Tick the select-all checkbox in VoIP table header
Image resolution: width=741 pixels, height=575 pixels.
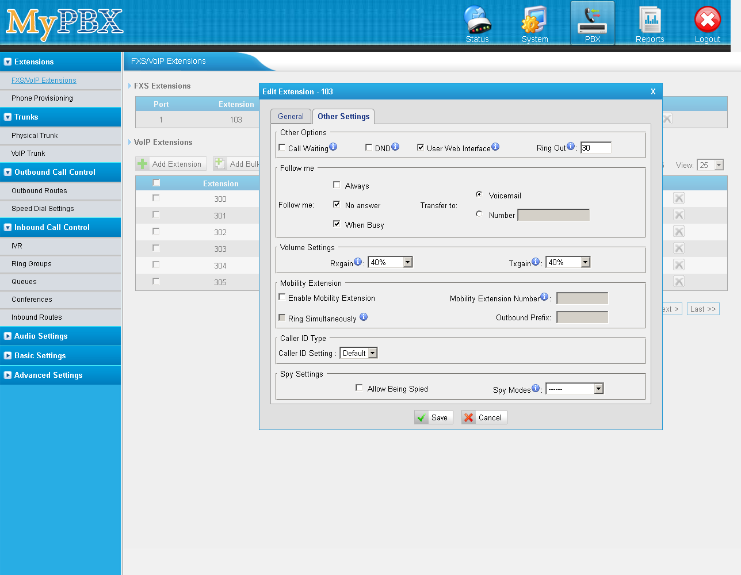[x=156, y=183]
